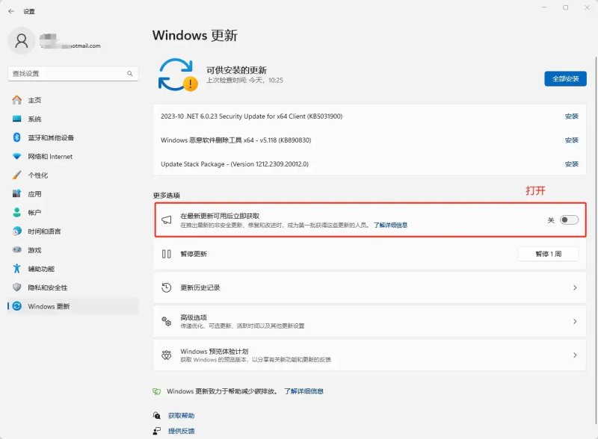
Task: Click the update history clock icon
Action: point(166,287)
